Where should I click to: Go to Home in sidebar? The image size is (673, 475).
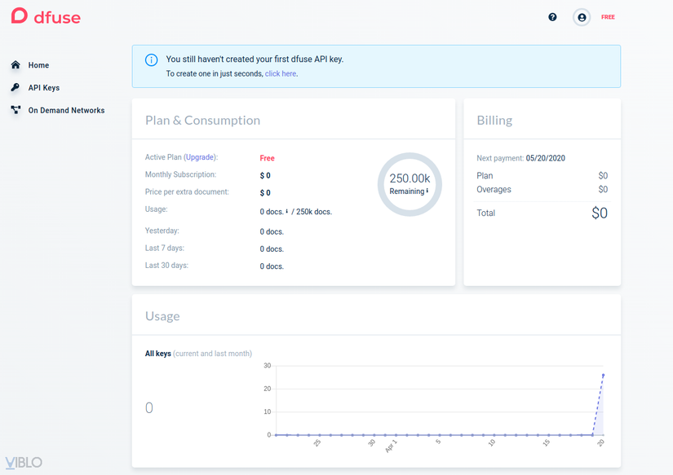(x=38, y=65)
